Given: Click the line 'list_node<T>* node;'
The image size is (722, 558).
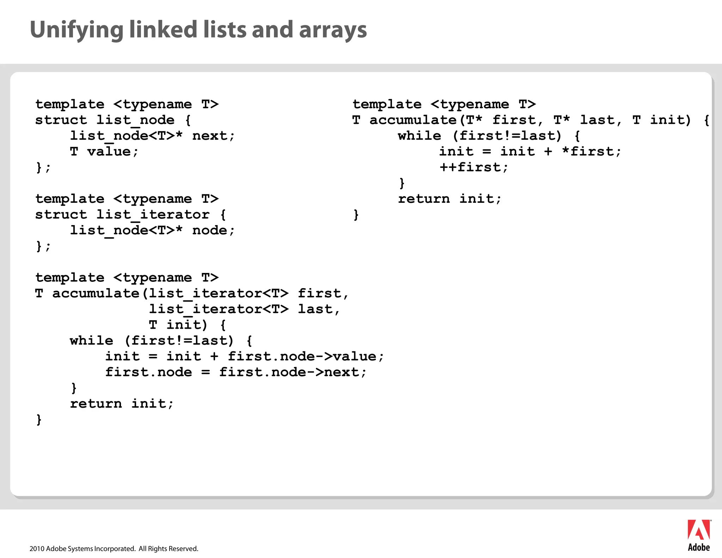Looking at the screenshot, I should click(x=152, y=231).
